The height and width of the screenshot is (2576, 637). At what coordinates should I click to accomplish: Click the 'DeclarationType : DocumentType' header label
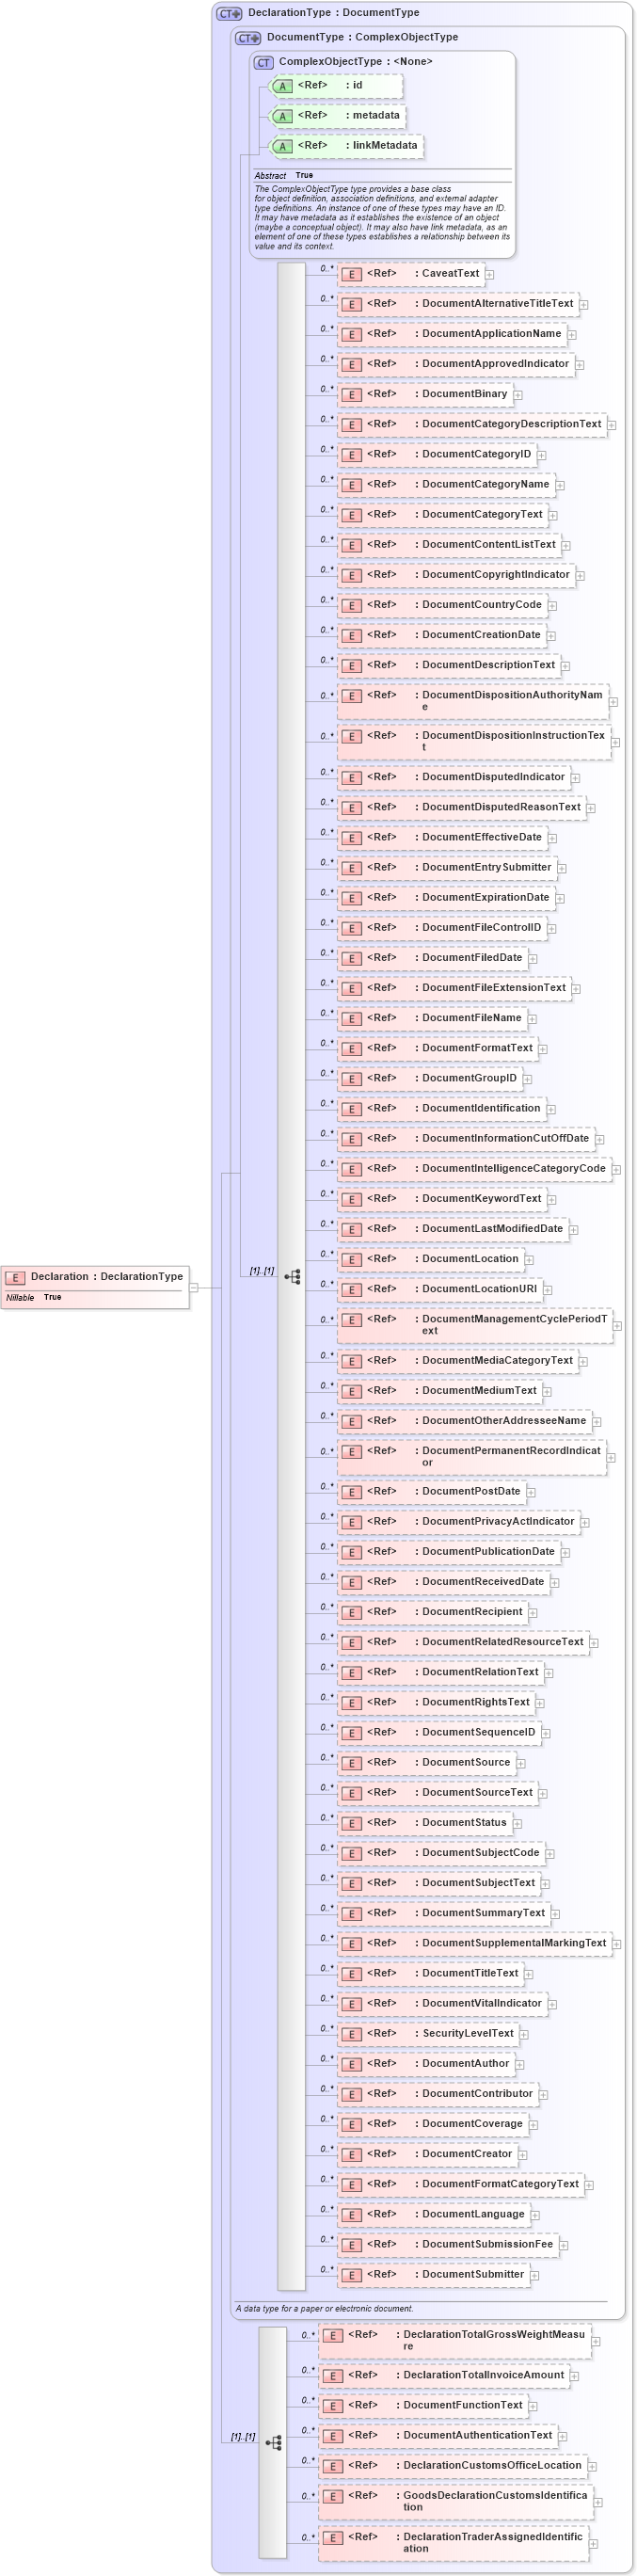tap(333, 13)
